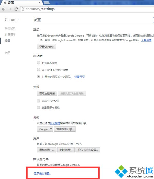Image resolution: width=154 pixels, height=179 pixels.
Task: Click the 多功能框 link
Action: [55, 123]
